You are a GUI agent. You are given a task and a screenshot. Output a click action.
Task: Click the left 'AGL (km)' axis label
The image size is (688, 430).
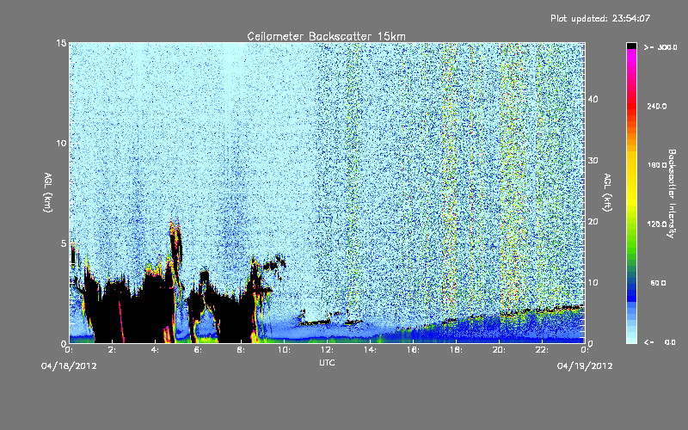pos(48,192)
